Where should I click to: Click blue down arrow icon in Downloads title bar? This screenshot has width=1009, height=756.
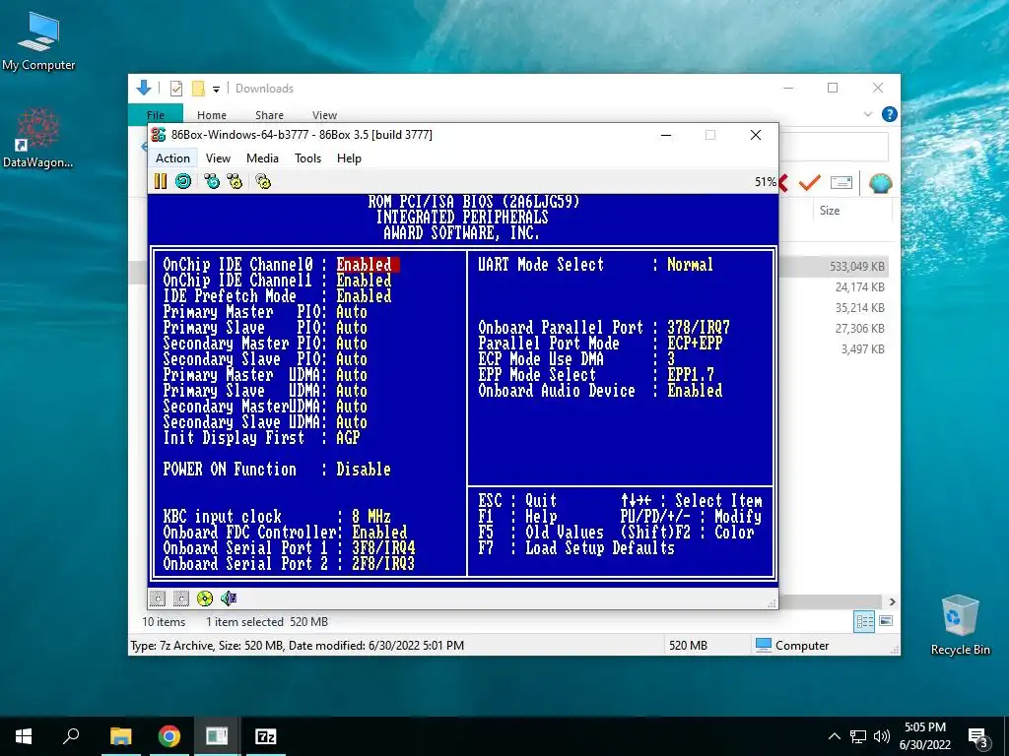[x=144, y=88]
